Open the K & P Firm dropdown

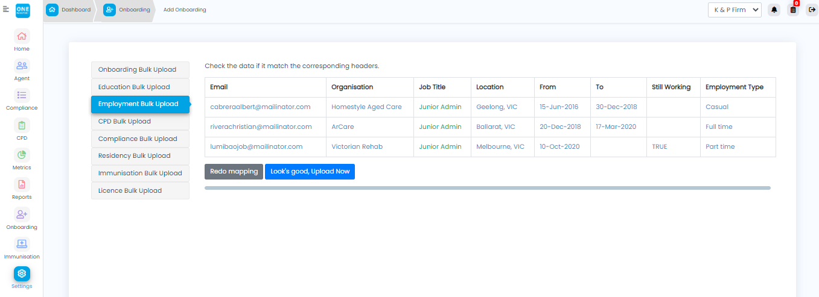pos(735,10)
